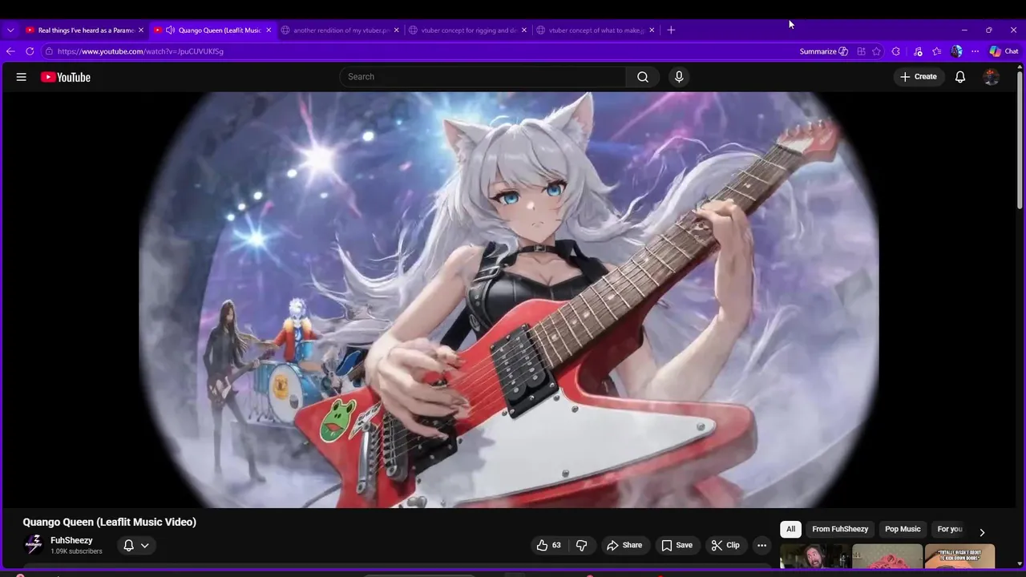Open the browser Extensions puzzle icon
1026x577 pixels.
(896, 51)
